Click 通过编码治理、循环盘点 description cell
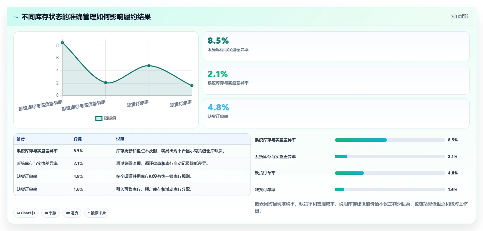 coord(162,164)
